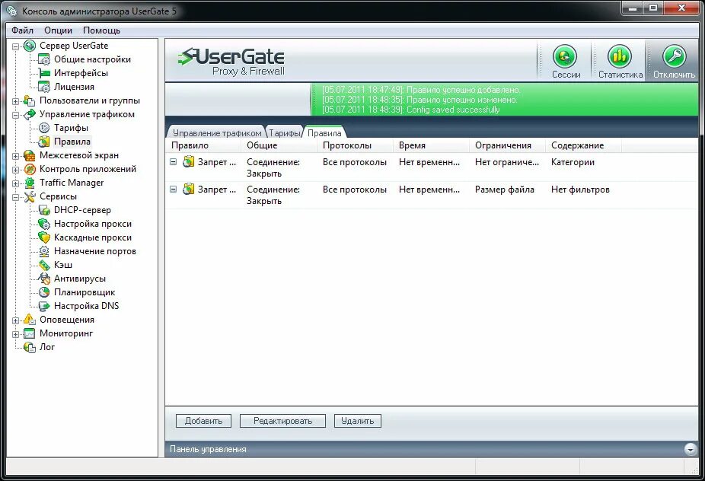Open the Статистика toolbar button

click(x=620, y=61)
